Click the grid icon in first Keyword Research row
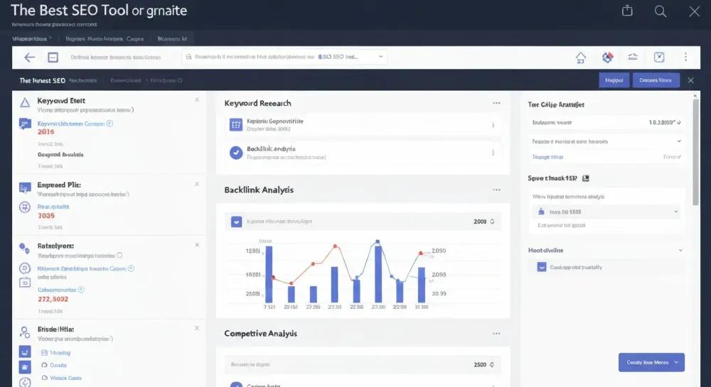Viewport: 711px width, 387px height. [x=236, y=124]
